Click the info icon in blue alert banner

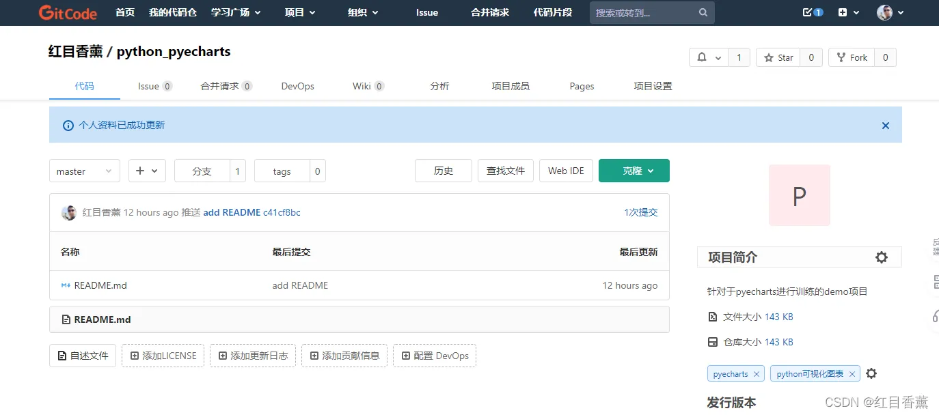point(68,126)
